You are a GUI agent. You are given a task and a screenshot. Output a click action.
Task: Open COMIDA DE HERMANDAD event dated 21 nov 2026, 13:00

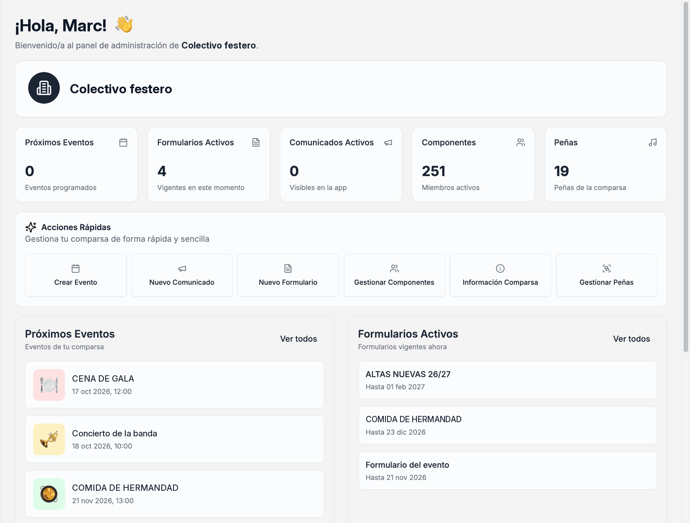point(175,494)
